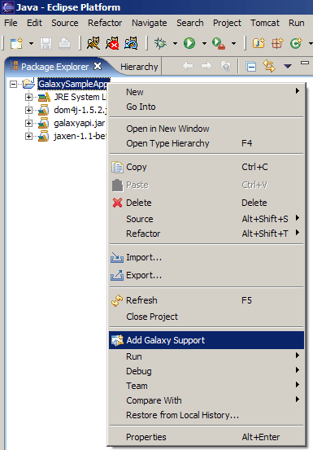The height and width of the screenshot is (450, 313).
Task: Click the External Tools run icon
Action: pyautogui.click(x=219, y=44)
